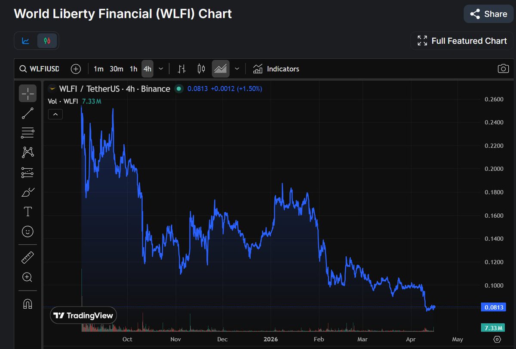
Task: Add a symbol to compare with plus icon
Action: click(76, 69)
